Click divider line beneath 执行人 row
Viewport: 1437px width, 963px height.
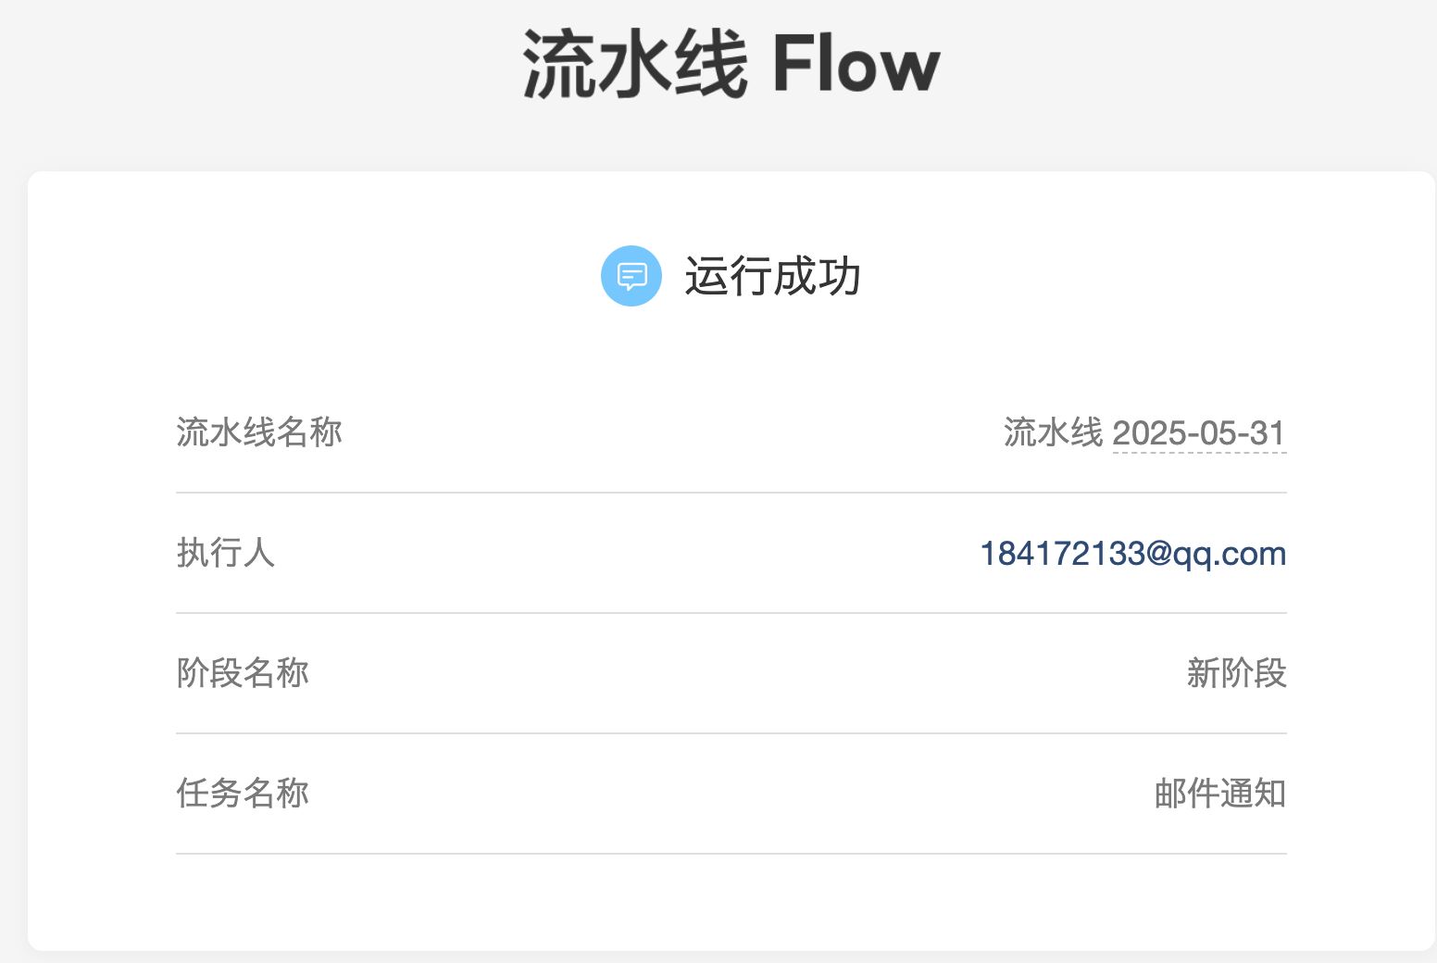pos(731,613)
